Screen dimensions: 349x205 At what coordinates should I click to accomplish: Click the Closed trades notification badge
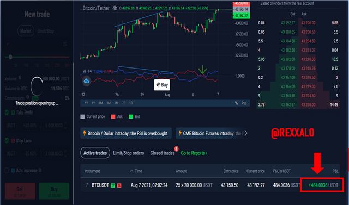pos(176,149)
